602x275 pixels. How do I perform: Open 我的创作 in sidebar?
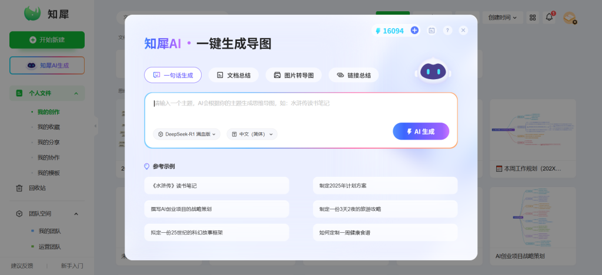(48, 112)
